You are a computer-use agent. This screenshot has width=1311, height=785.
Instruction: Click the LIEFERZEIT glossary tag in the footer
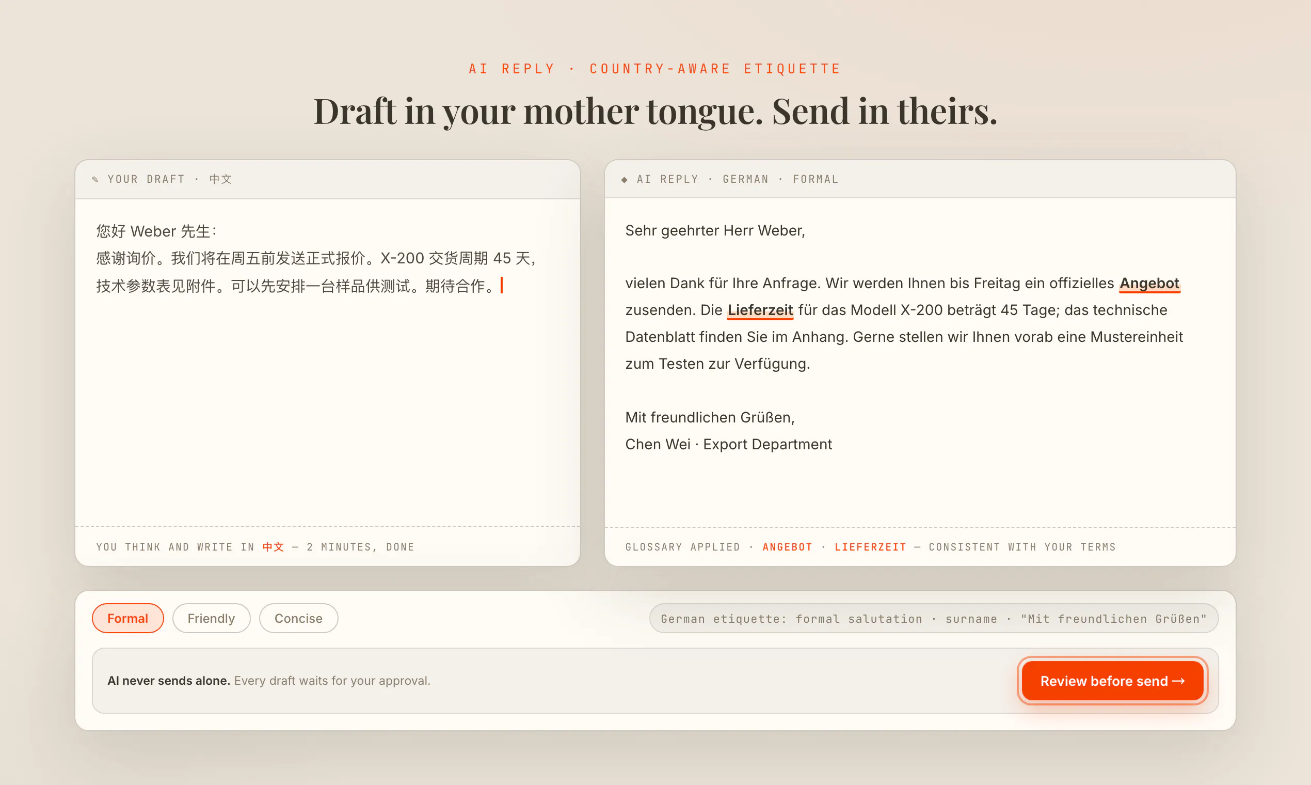click(x=870, y=547)
